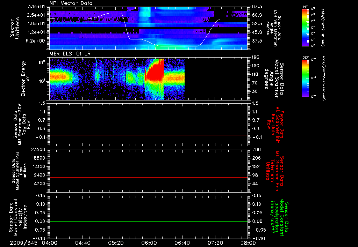This screenshot has width=358, height=247.
Task: Click the red trace in Scanner Pos panel
Action: [148, 177]
